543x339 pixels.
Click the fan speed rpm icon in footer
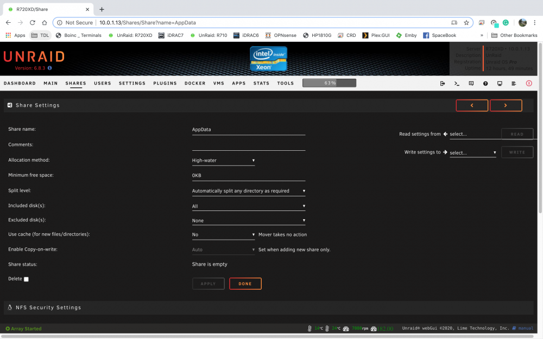(346, 329)
